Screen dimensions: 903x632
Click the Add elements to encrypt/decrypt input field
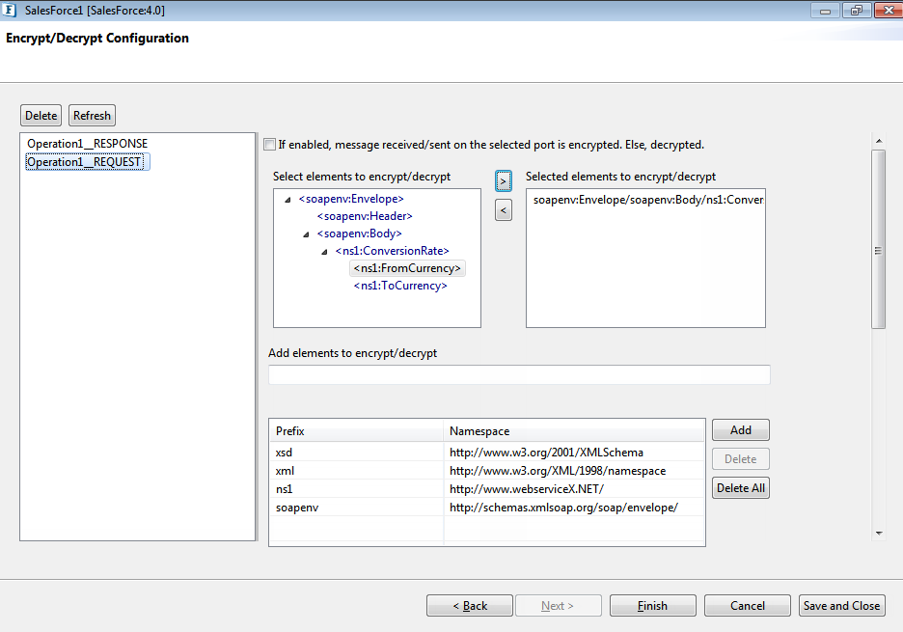[519, 375]
